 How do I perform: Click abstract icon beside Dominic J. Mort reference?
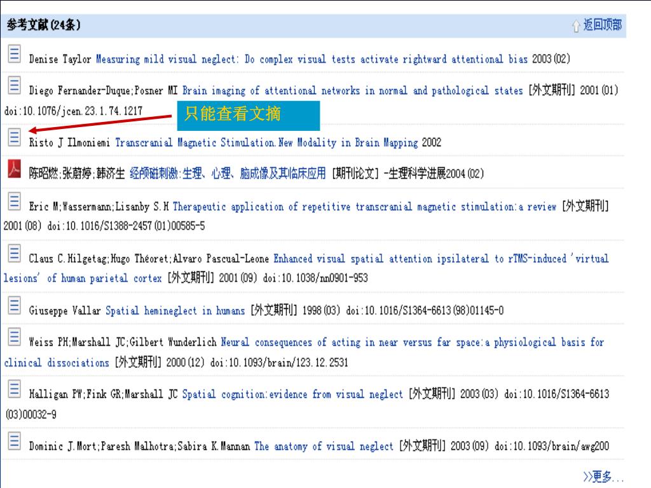(15, 441)
